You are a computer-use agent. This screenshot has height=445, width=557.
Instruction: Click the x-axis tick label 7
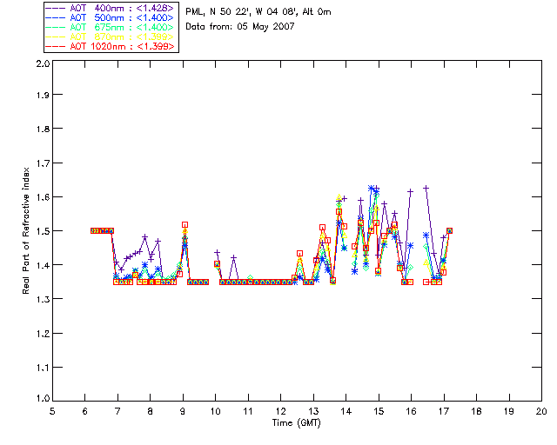pyautogui.click(x=117, y=411)
